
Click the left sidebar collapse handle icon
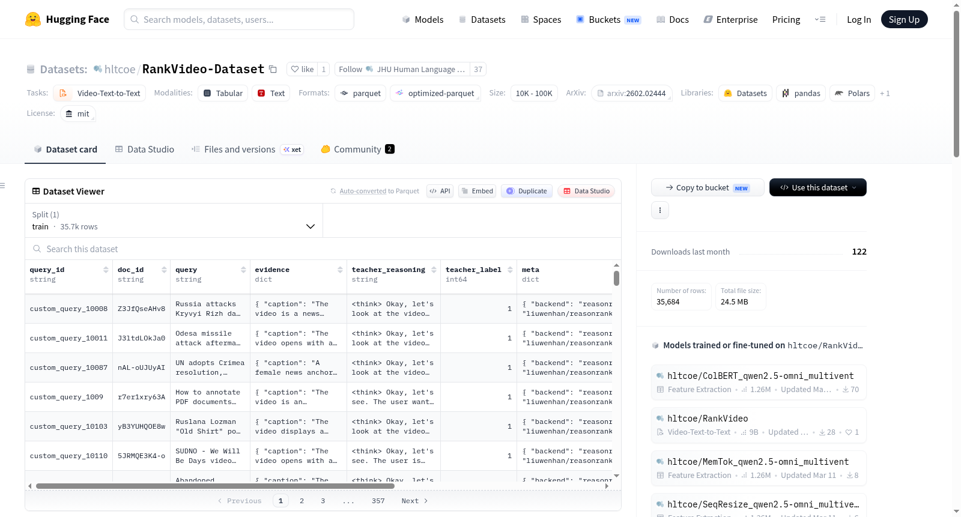[x=3, y=186]
